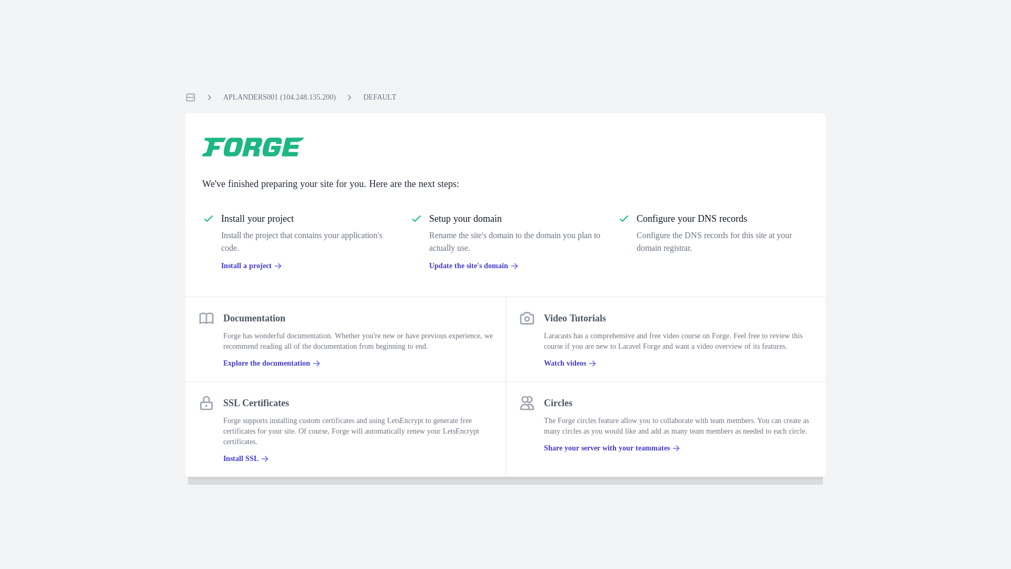This screenshot has height=569, width=1011.
Task: Click checkmark beside Install your project
Action: (x=209, y=219)
